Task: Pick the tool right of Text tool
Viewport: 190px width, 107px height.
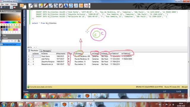Action: 71,6
